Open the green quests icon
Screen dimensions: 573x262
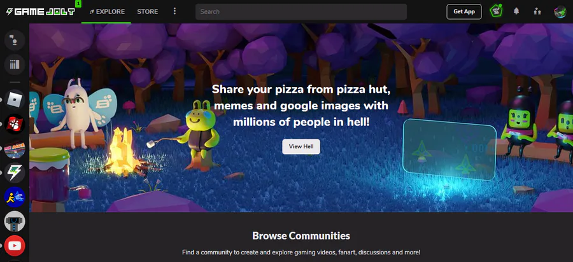(496, 11)
